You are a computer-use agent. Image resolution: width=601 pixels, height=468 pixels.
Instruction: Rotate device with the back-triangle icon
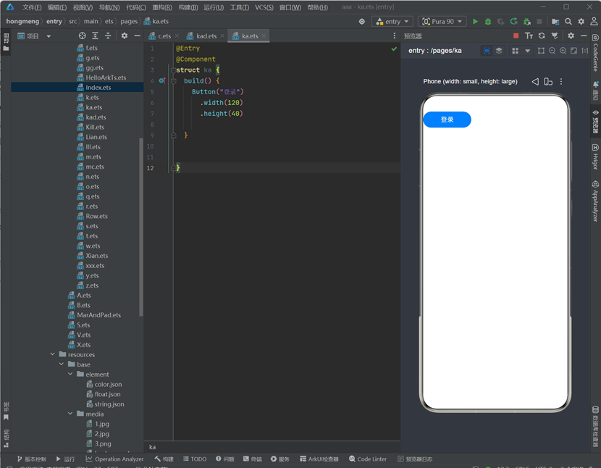tap(535, 81)
